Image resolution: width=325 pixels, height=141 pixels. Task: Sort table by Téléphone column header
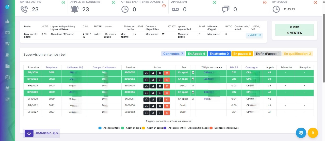[x=52, y=67]
